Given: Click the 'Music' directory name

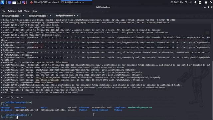Looking at the screenshot, I should click(x=44, y=107).
